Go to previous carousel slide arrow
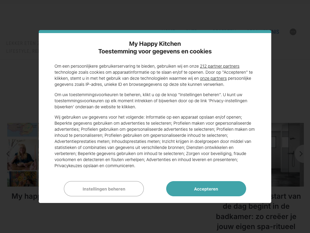 [8, 154]
